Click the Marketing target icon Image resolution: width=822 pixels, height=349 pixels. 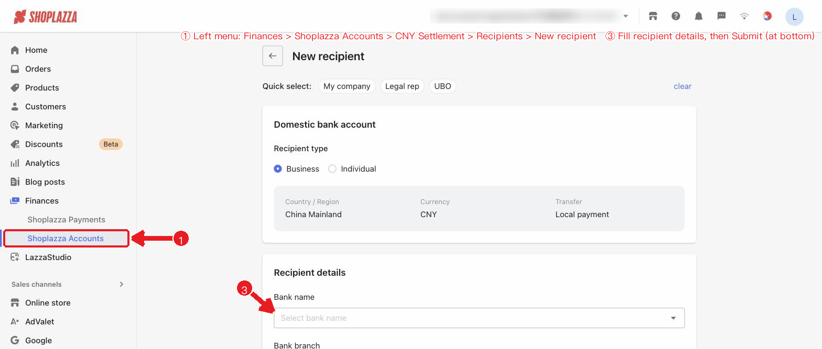15,126
